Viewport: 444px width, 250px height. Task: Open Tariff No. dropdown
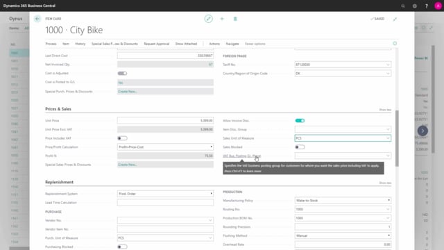click(388, 65)
